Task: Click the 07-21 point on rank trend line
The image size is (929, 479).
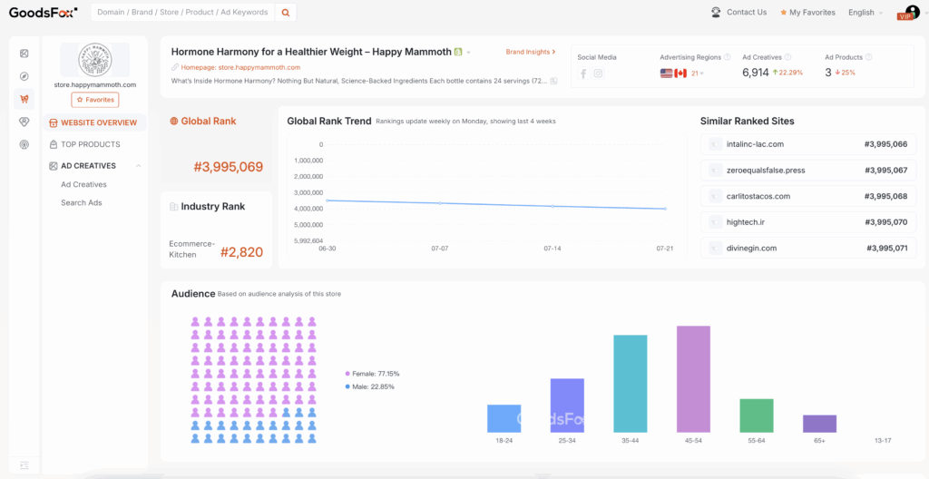Action: click(665, 209)
